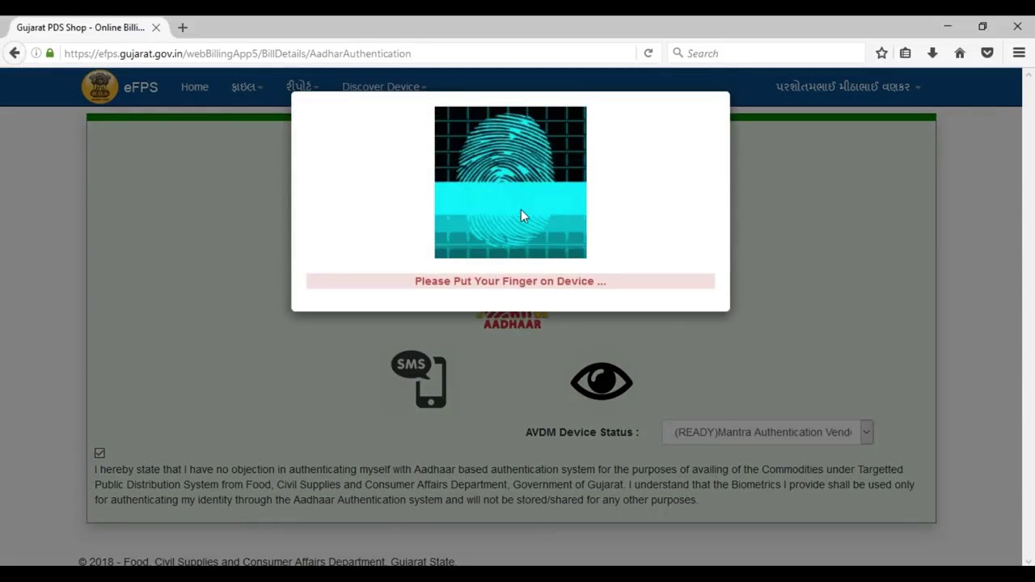Click the site information icon
Viewport: 1035px width, 582px height.
[x=36, y=53]
